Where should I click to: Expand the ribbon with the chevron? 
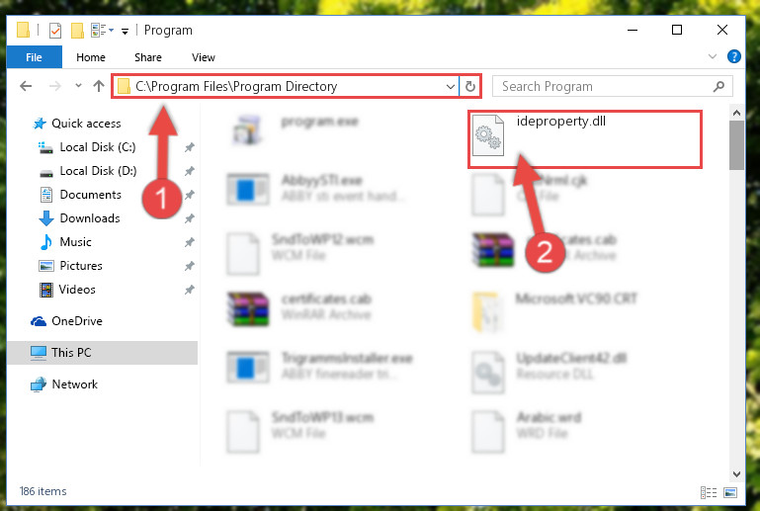712,56
